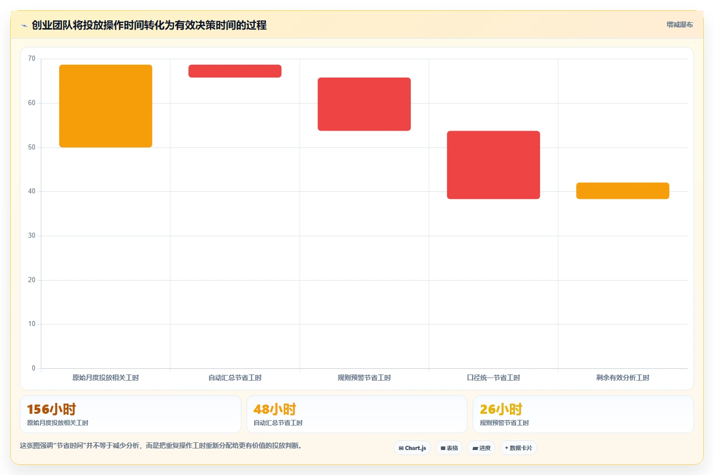This screenshot has width=714, height=475.
Task: Click the wave icon before the title
Action: pos(24,26)
